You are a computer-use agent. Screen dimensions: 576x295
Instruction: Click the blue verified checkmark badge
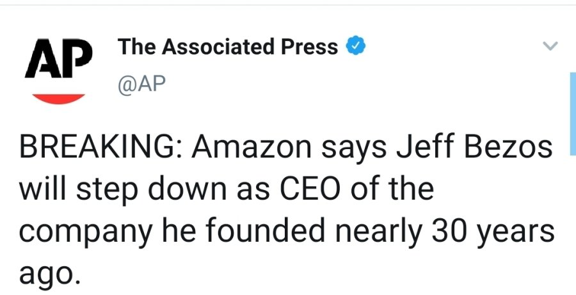(x=356, y=47)
